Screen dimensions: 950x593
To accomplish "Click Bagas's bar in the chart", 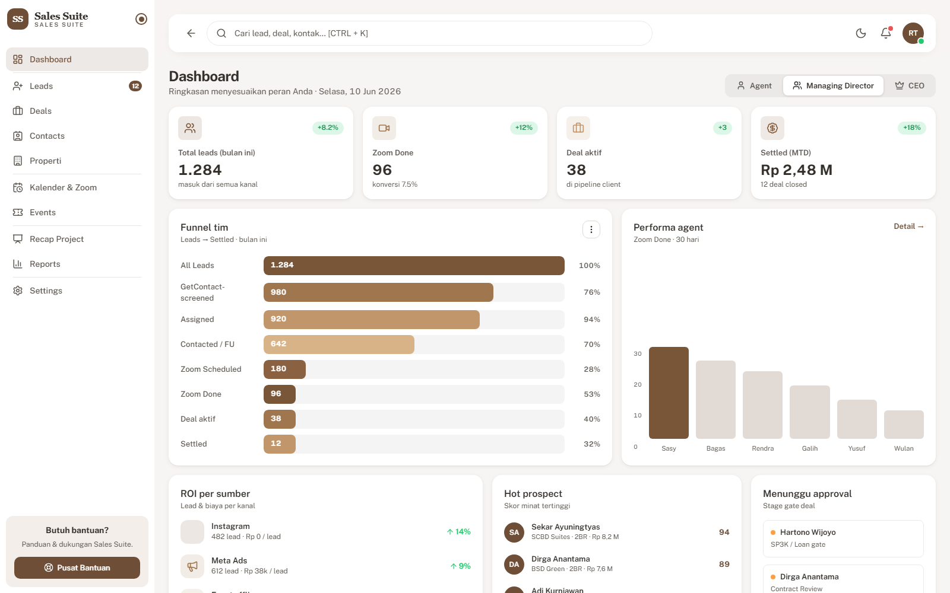I will [715, 400].
